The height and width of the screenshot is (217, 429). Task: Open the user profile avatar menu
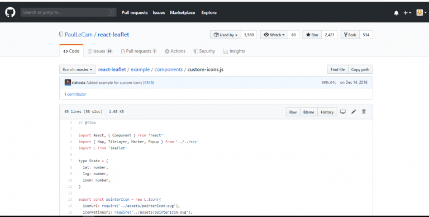pyautogui.click(x=421, y=12)
